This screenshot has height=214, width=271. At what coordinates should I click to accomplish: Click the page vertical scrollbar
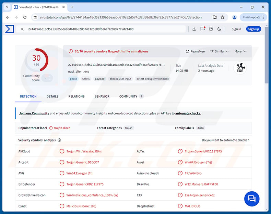click(266, 55)
